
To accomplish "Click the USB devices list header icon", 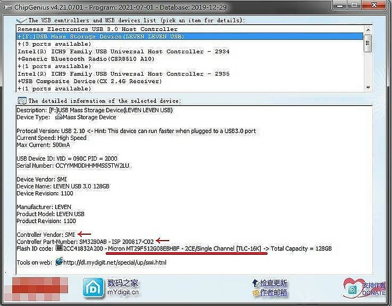I will tap(21, 20).
